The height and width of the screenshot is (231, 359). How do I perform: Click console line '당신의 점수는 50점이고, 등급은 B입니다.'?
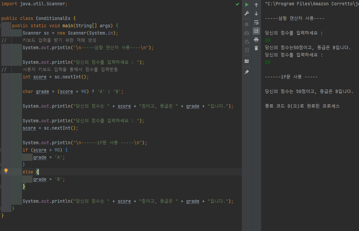pos(309,91)
